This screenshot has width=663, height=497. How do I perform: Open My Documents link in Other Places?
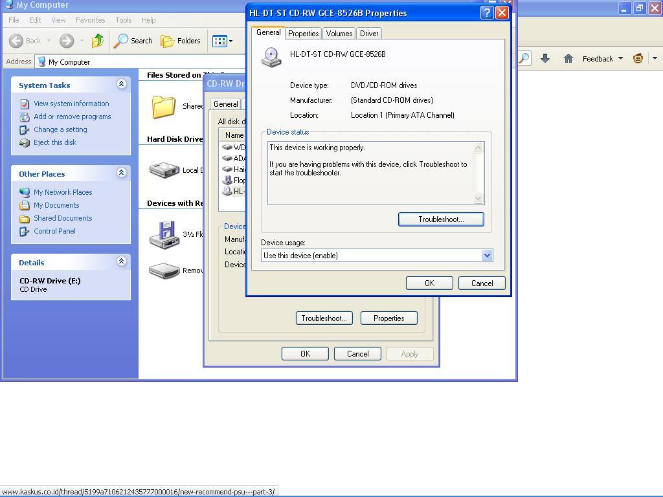(56, 205)
